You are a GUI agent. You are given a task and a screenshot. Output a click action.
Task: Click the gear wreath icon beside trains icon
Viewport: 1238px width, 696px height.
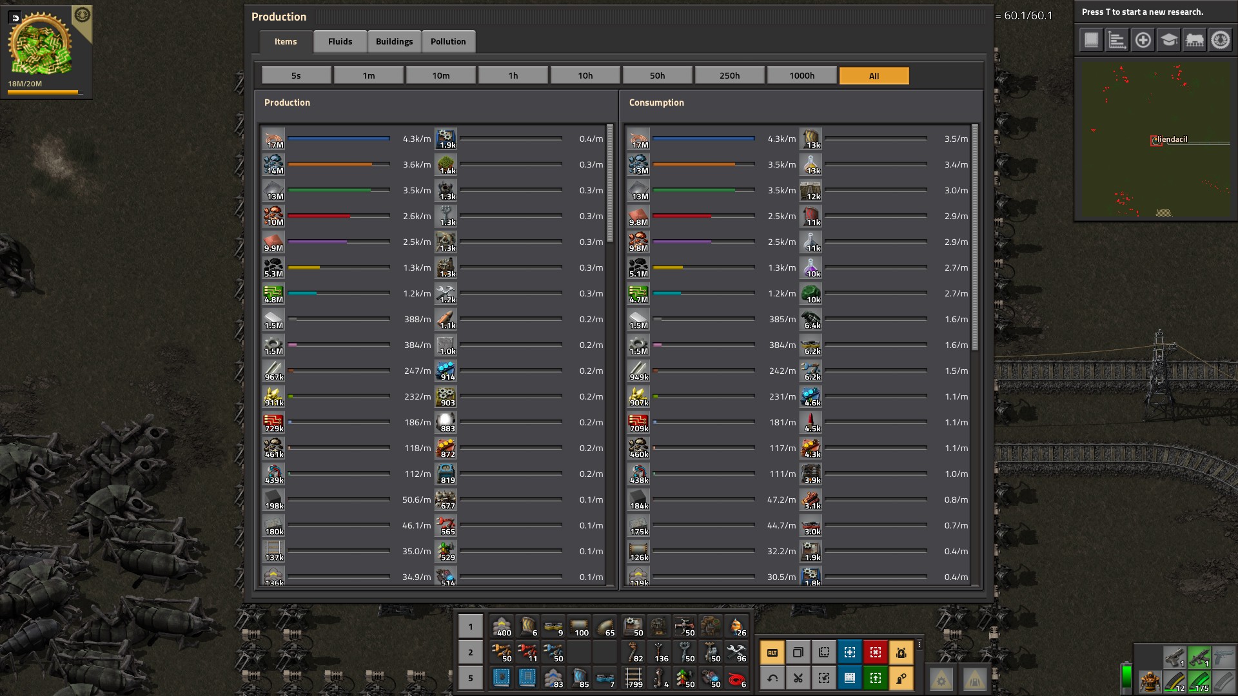(1220, 40)
